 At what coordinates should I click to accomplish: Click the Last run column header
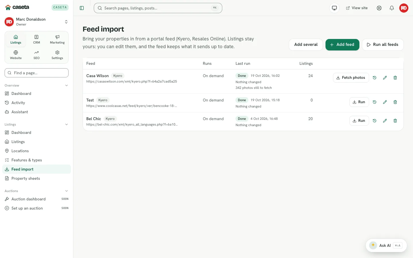pyautogui.click(x=243, y=63)
